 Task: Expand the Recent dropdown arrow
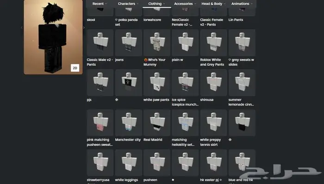click(106, 4)
